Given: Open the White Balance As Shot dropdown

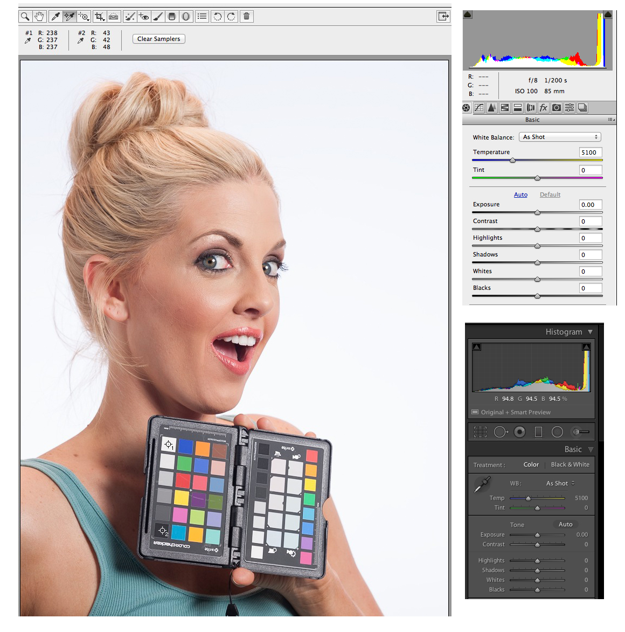Looking at the screenshot, I should (560, 137).
